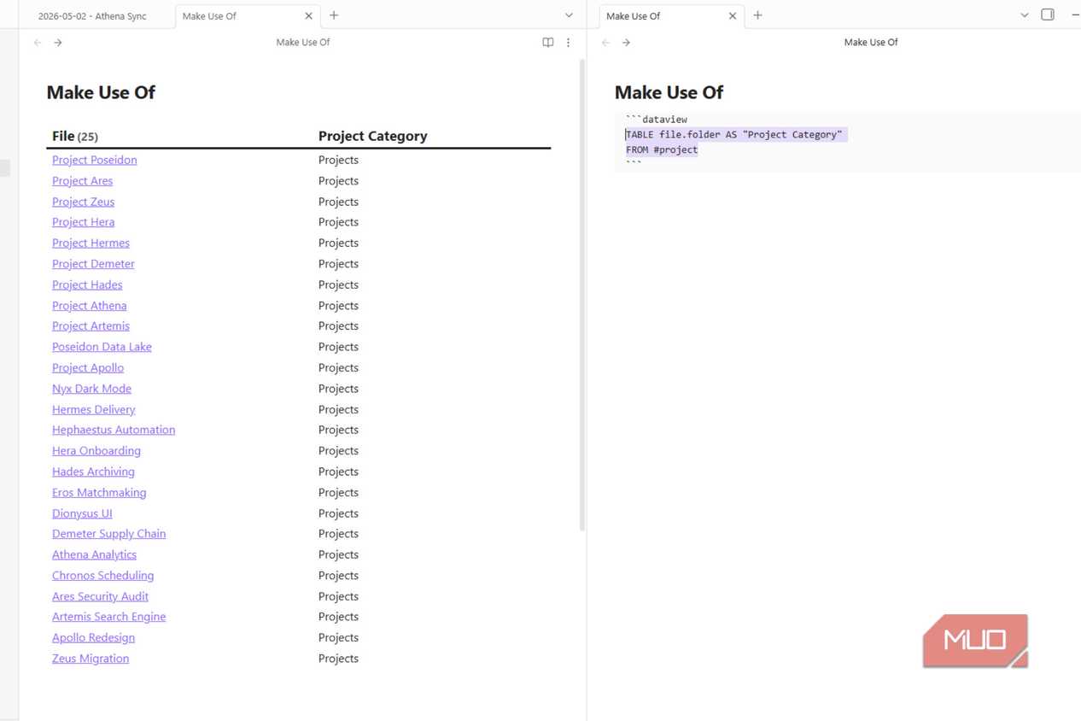Click Projects cell in Zeus Migration row
Viewport: 1081px width, 721px height.
pos(338,659)
